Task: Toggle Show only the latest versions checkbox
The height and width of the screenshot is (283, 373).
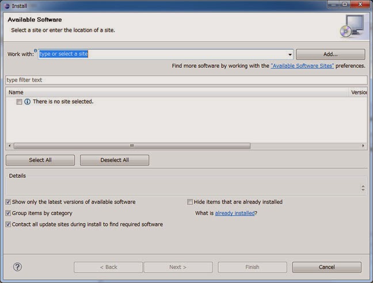Action: tap(8, 202)
